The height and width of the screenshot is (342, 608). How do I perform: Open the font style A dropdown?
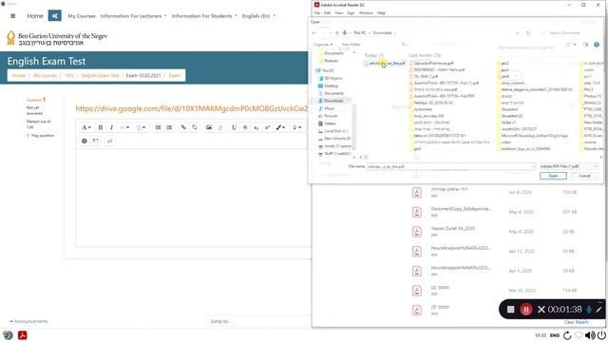(86, 127)
